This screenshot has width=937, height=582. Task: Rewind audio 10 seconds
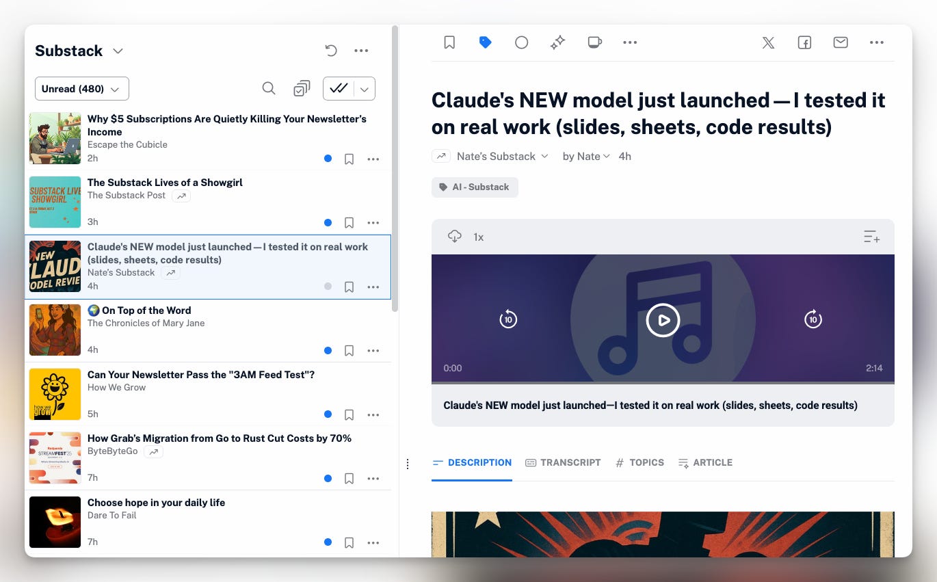tap(508, 319)
